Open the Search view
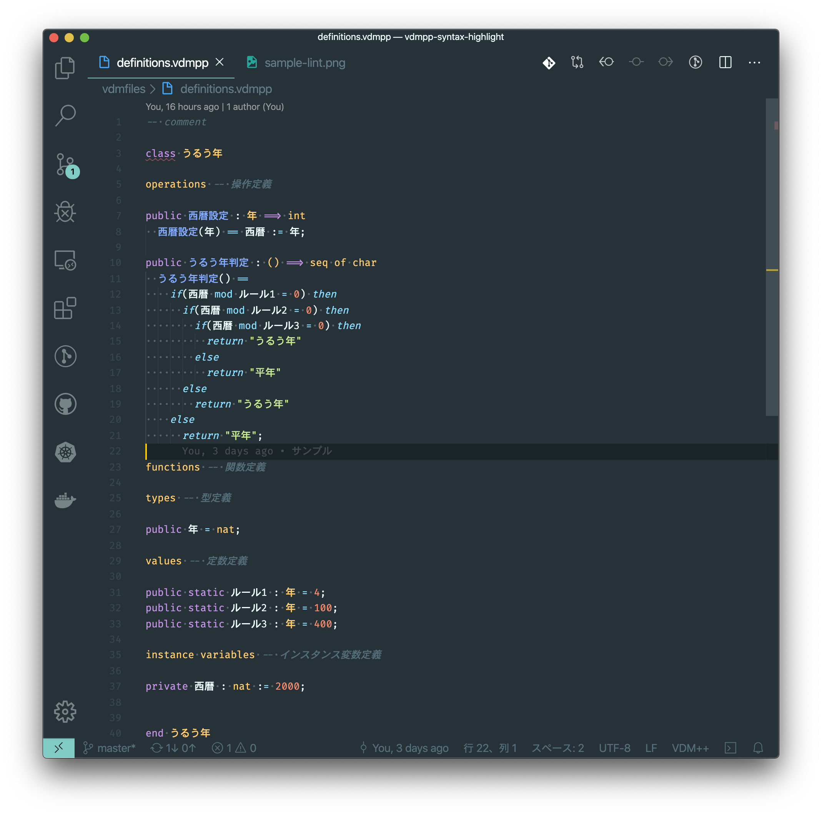This screenshot has height=815, width=822. click(x=65, y=116)
